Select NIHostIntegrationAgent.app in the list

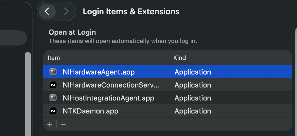pyautogui.click(x=108, y=98)
